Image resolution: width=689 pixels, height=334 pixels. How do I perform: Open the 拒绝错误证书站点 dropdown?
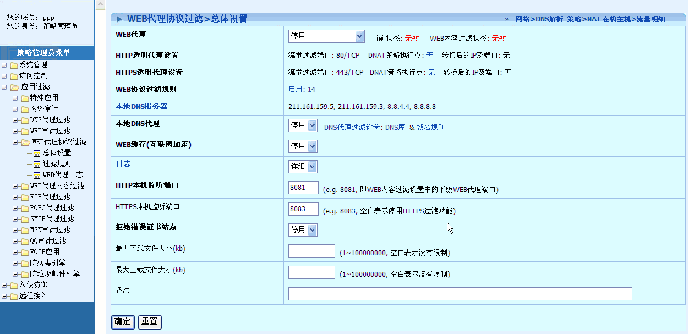tap(303, 229)
